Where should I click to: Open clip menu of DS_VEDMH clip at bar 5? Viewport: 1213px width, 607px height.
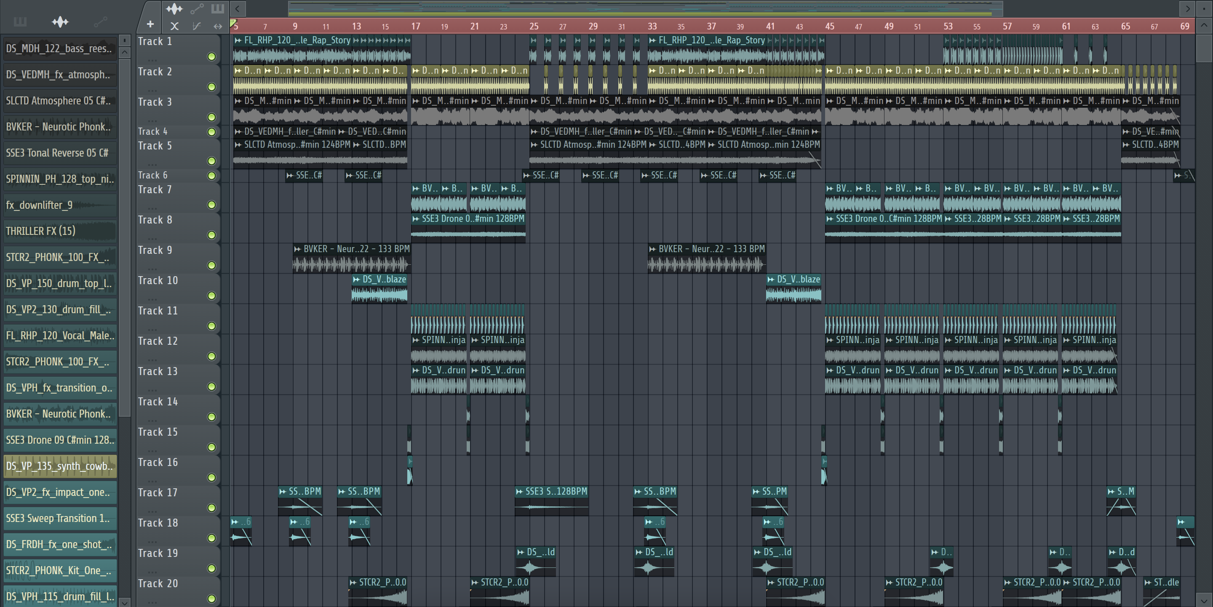(238, 132)
